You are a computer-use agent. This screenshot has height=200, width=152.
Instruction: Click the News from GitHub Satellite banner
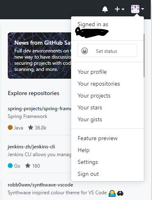tap(40, 55)
